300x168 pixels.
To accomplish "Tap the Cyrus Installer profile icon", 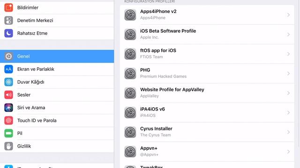I will [130, 132].
